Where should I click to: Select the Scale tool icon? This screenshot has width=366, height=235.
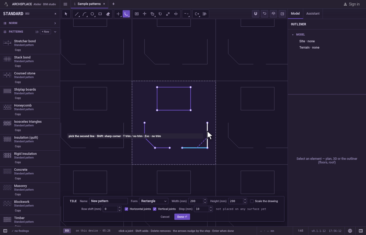(x=168, y=14)
